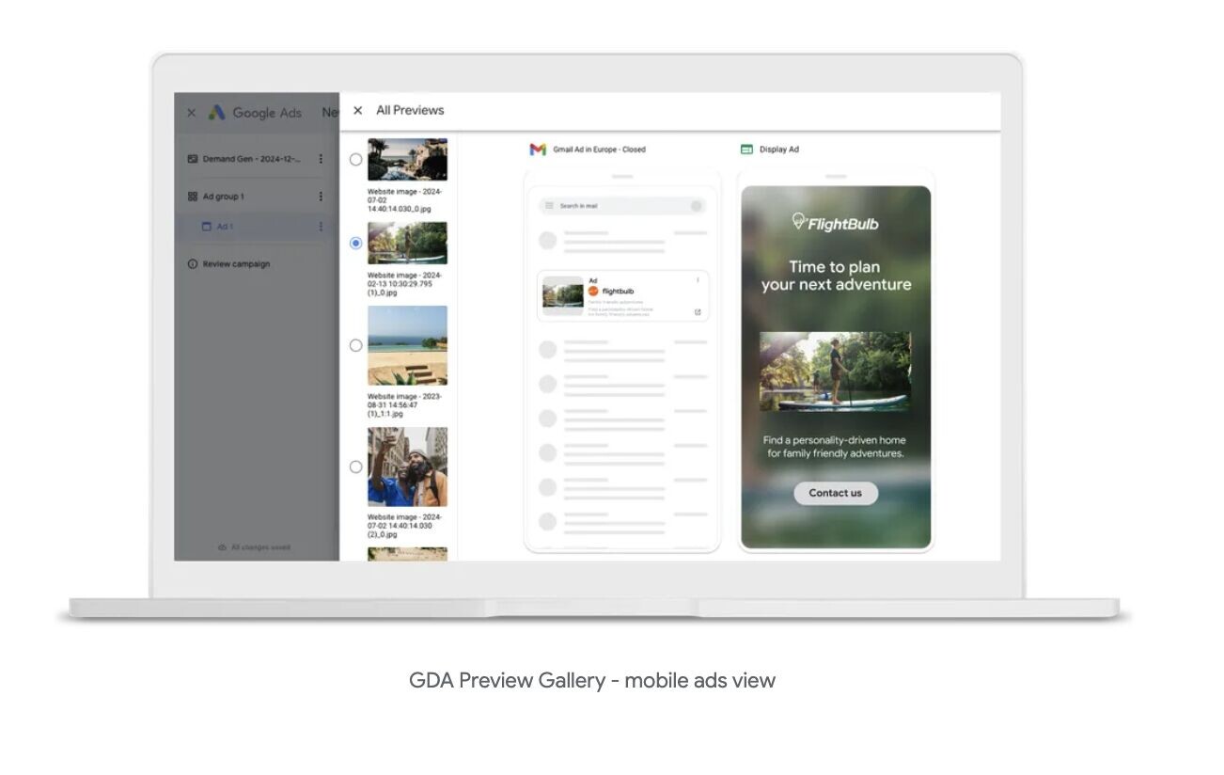Click "Display Ad" preview label

[779, 150]
